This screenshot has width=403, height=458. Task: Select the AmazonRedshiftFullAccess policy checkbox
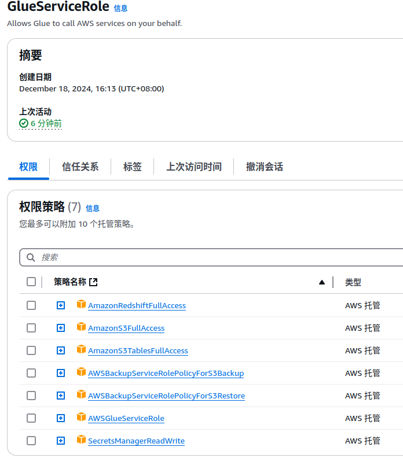31,305
